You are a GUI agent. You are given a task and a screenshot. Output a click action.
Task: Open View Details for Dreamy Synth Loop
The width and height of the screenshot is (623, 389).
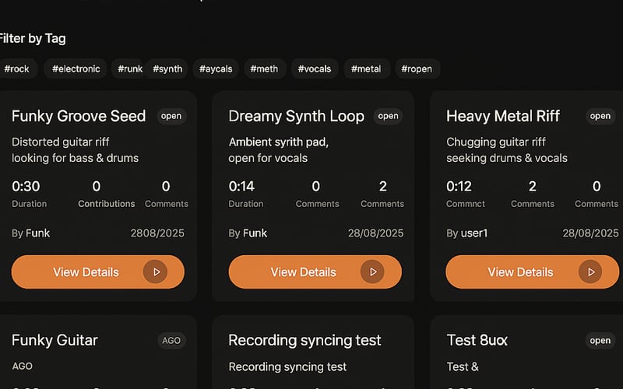[315, 272]
